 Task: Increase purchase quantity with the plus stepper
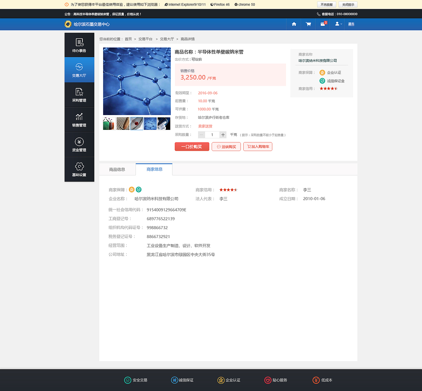click(x=223, y=135)
